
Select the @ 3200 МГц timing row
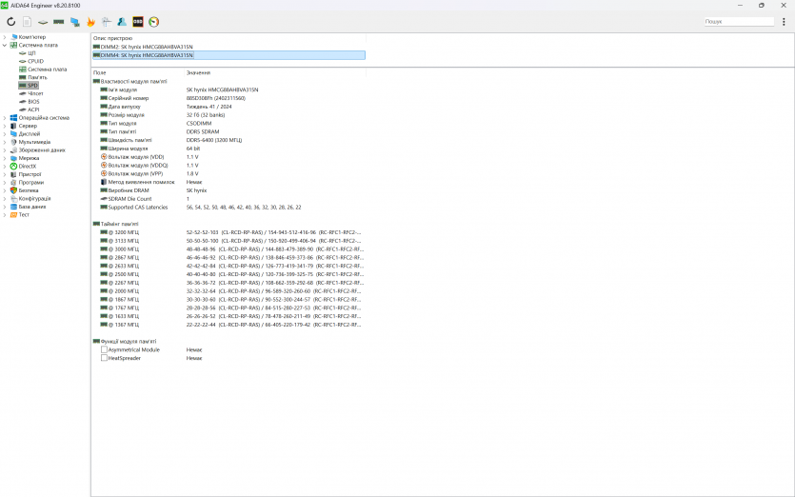(x=123, y=232)
